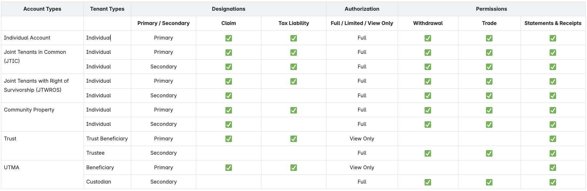The image size is (587, 191).
Task: Click the Claim checkmark for Individual Account
Action: (229, 38)
